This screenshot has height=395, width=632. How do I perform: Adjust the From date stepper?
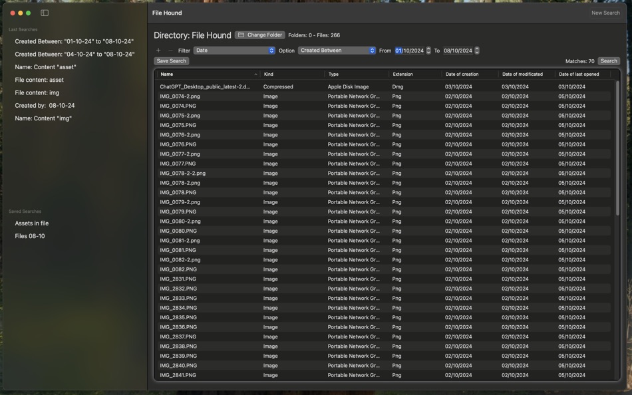428,51
